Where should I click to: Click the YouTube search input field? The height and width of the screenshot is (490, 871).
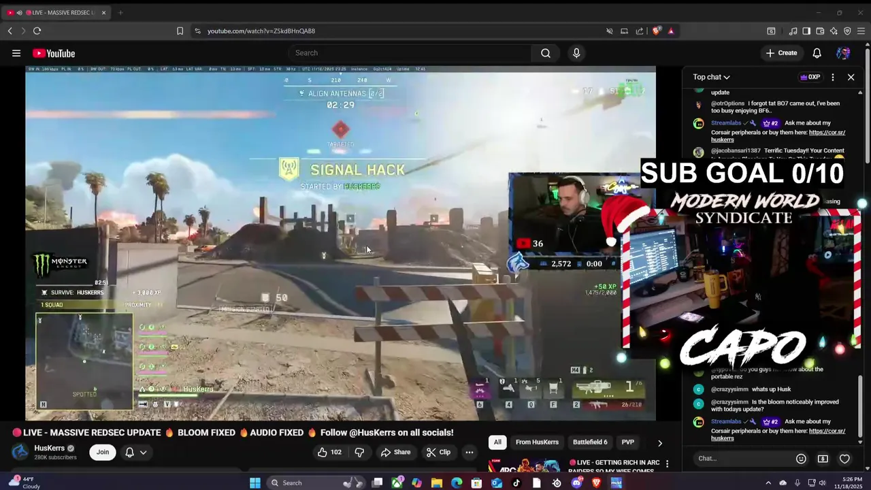pos(412,53)
